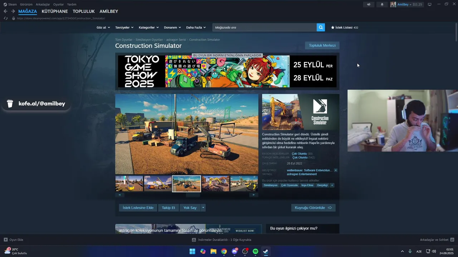Image resolution: width=458 pixels, height=257 pixels.
Task: Click the blue search magnifier button
Action: coord(321,27)
